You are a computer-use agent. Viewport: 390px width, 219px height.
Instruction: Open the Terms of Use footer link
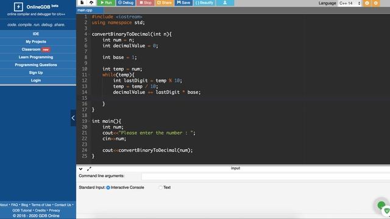tap(41, 205)
